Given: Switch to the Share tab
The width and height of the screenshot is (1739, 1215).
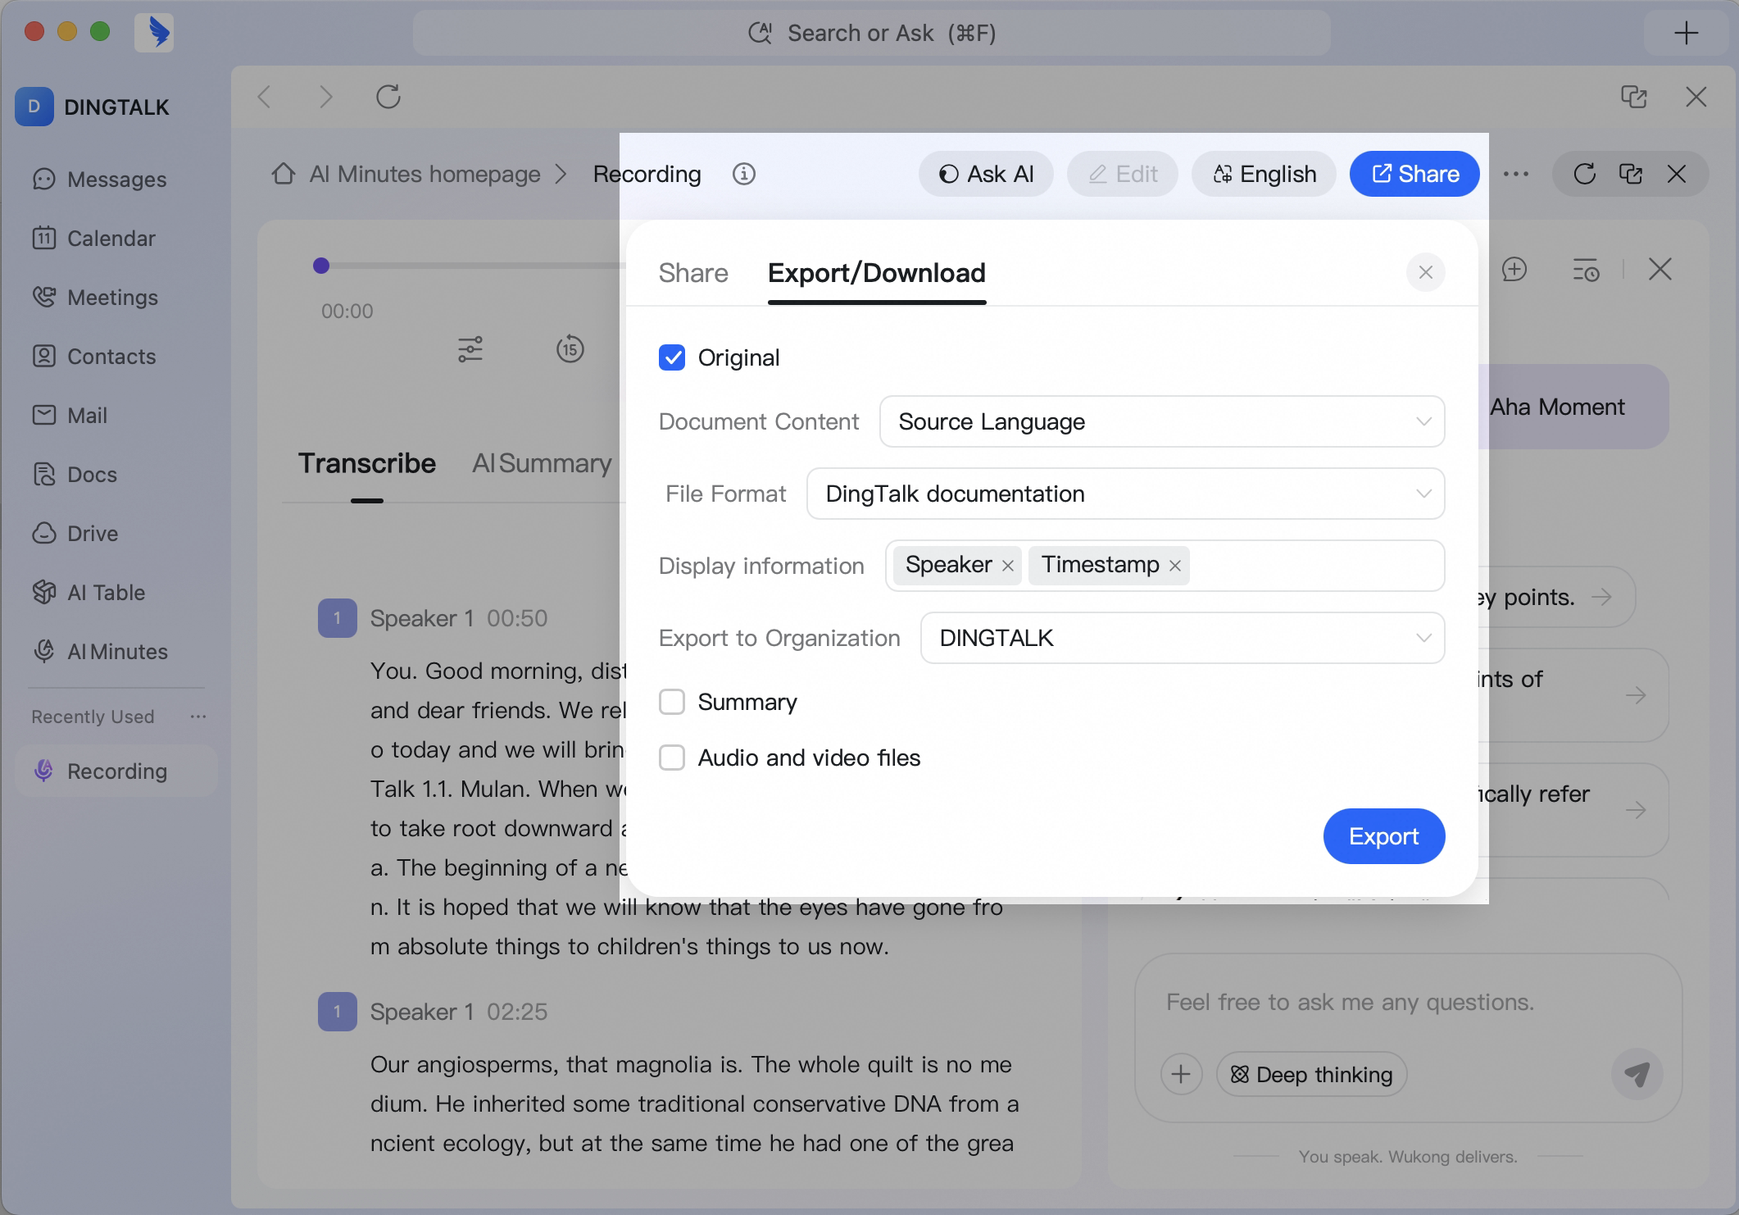Looking at the screenshot, I should pos(693,273).
